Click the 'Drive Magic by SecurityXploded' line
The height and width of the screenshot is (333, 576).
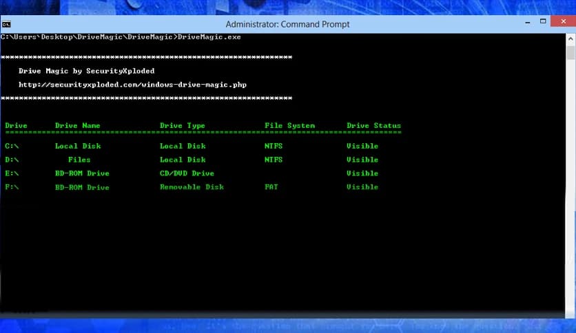click(x=87, y=71)
